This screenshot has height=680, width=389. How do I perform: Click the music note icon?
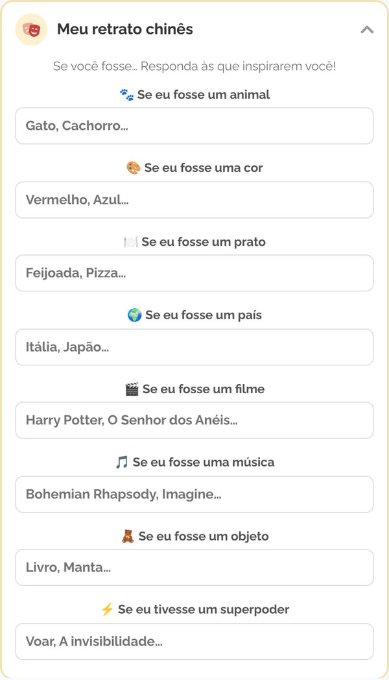coord(122,462)
